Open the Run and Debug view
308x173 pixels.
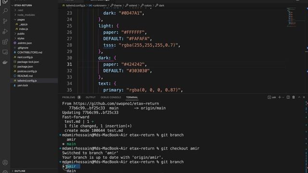(5, 31)
